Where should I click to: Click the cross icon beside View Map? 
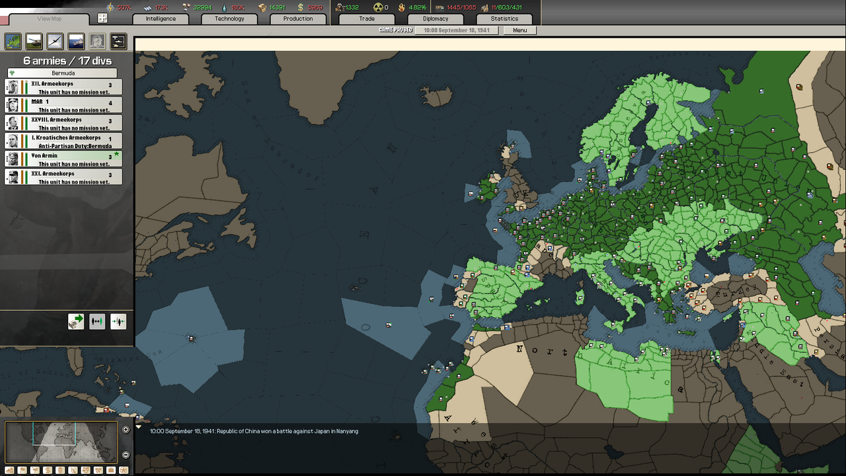102,19
